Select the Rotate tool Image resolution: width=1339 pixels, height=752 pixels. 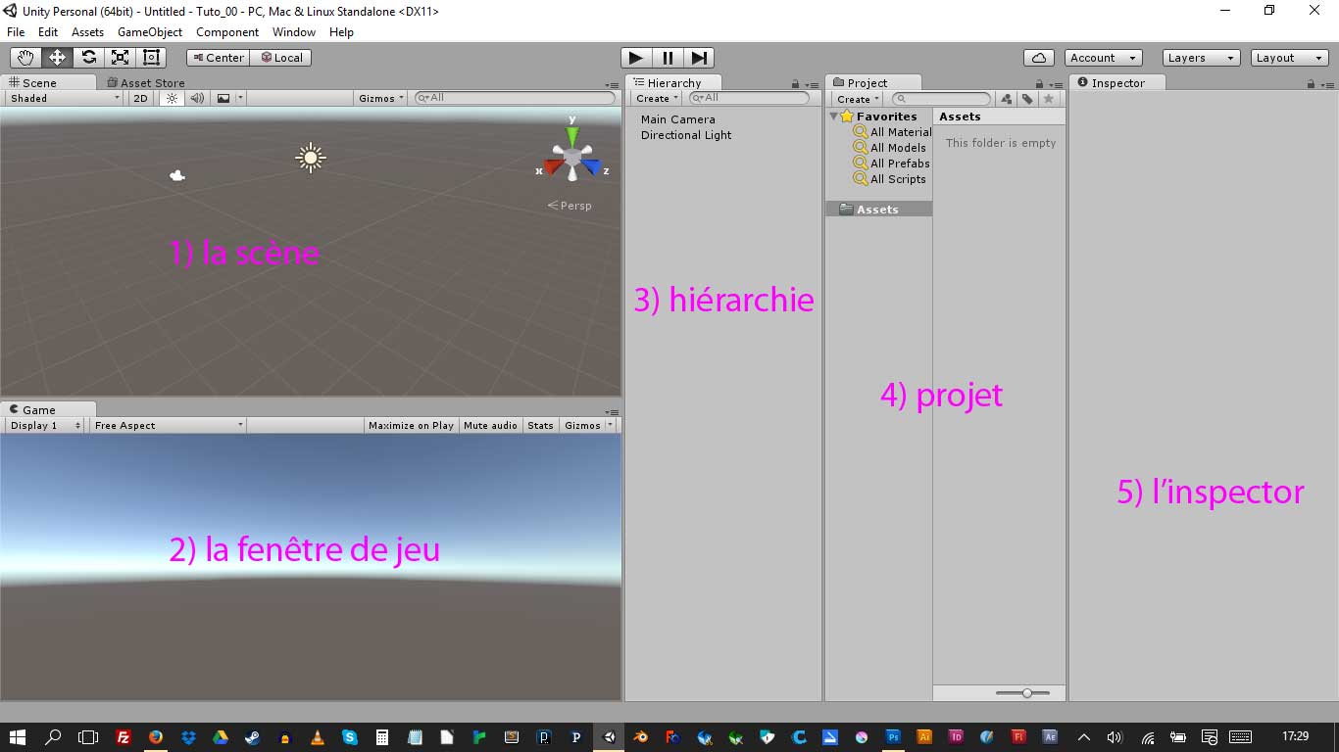[x=88, y=58]
